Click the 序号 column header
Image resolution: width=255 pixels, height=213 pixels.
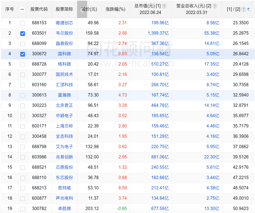pyautogui.click(x=10, y=9)
